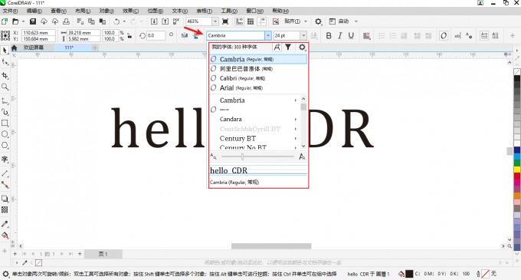Screen dimensions: 521x280
Task: Choose the recent font Calibri
Action: (258, 78)
